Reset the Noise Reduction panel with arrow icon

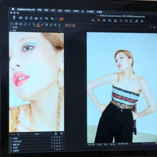pos(57,140)
